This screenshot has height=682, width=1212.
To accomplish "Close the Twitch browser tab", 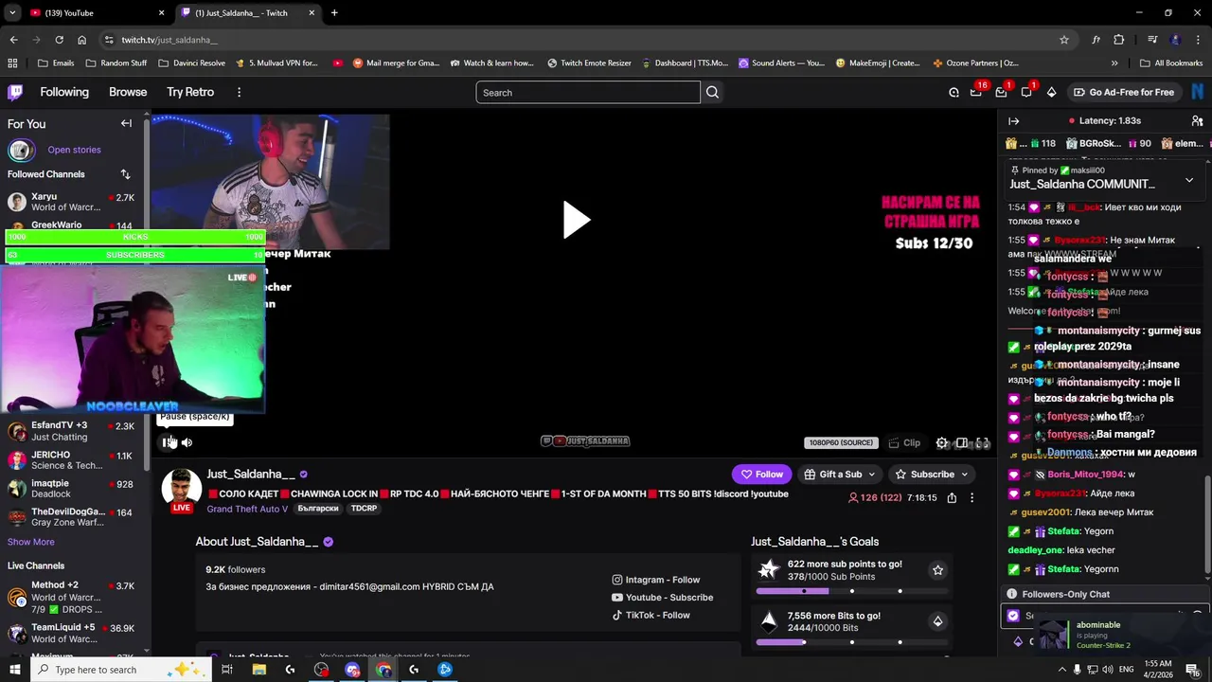I will point(312,13).
